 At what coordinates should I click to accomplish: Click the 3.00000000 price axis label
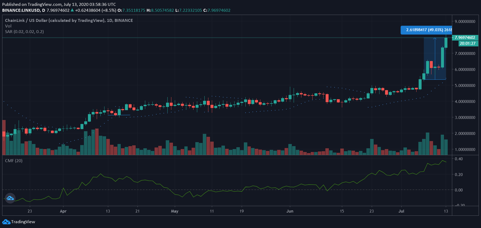(x=465, y=118)
